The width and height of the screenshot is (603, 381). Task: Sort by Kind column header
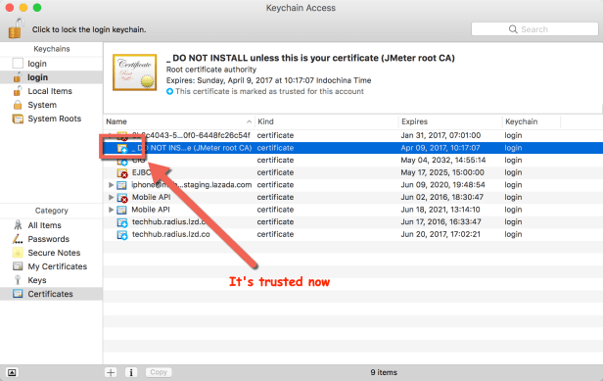point(327,121)
